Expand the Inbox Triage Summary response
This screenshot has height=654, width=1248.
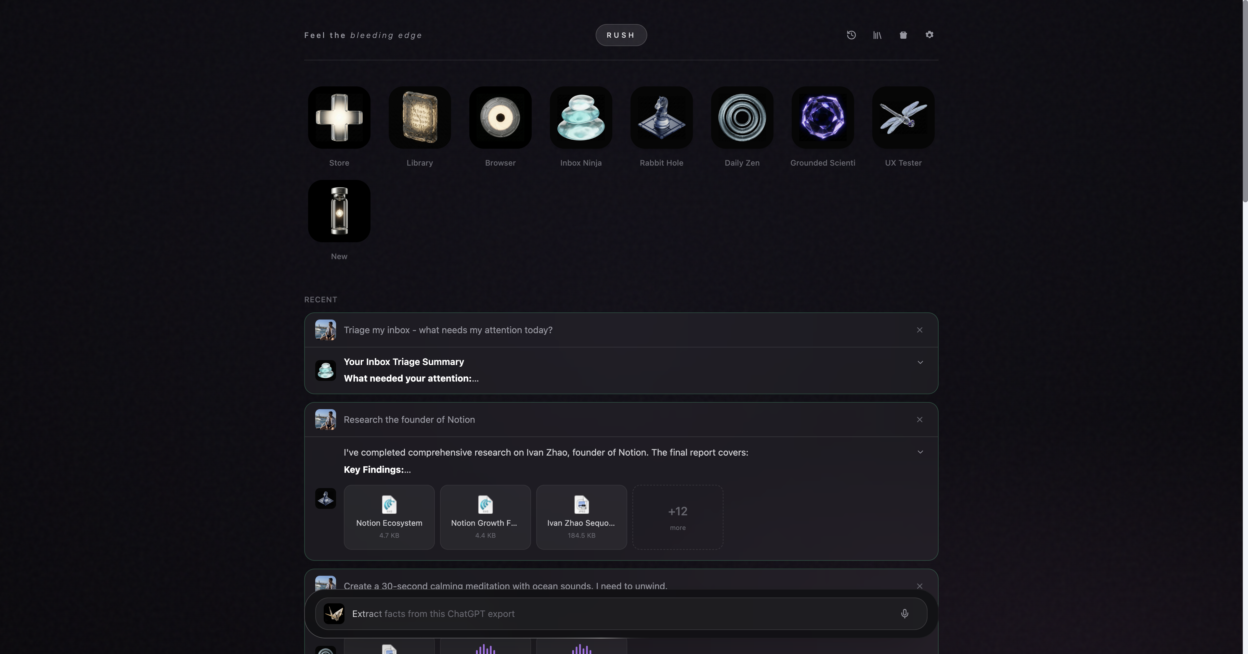click(920, 362)
